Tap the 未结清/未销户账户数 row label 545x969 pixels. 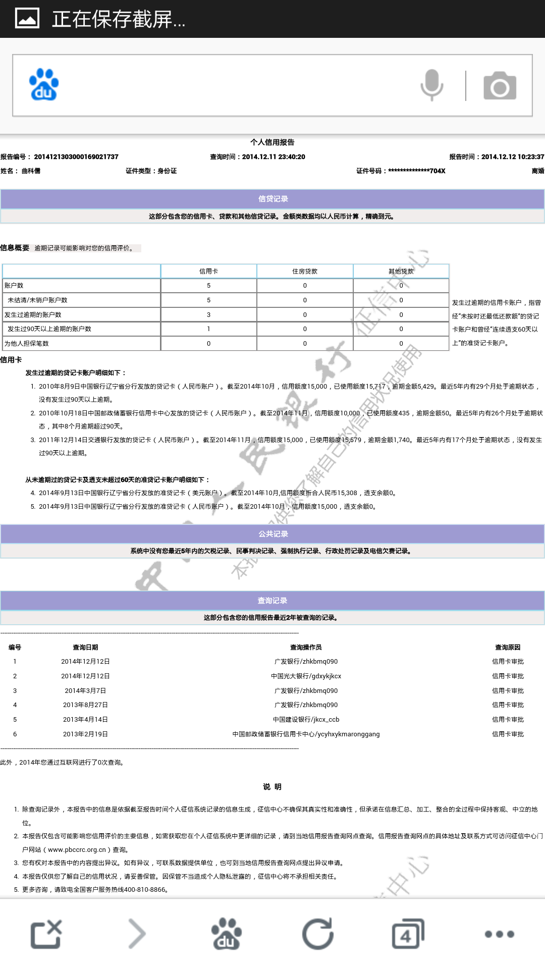point(37,300)
